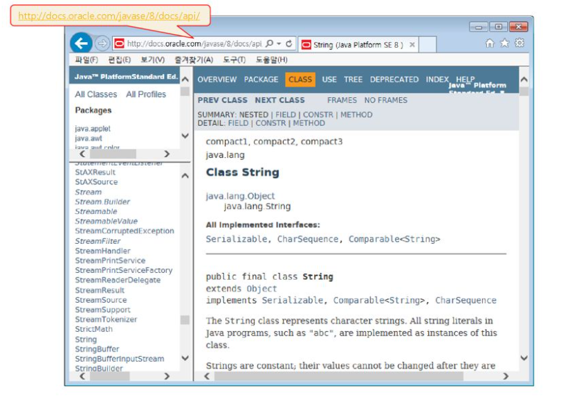
Task: Open the java.awt package
Action: click(89, 139)
